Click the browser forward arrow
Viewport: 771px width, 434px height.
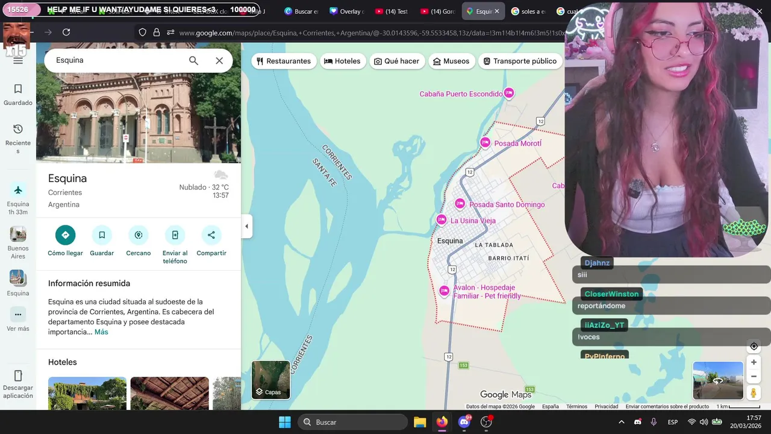48,32
